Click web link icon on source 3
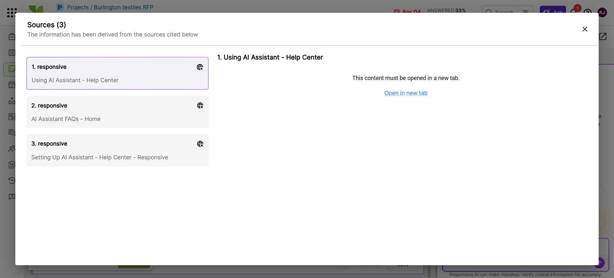This screenshot has width=614, height=278. pos(200,144)
